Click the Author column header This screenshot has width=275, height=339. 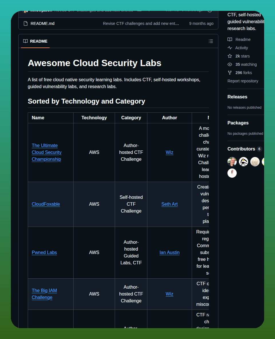(x=169, y=118)
